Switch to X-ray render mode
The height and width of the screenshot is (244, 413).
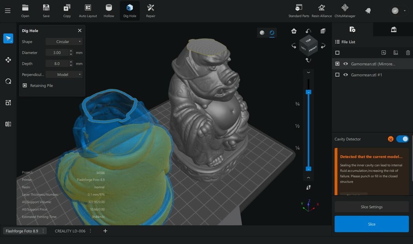point(272,33)
